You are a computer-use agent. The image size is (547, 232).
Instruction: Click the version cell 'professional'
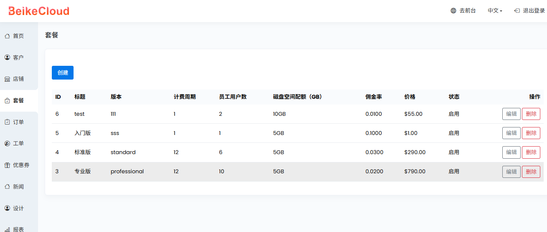tap(127, 171)
